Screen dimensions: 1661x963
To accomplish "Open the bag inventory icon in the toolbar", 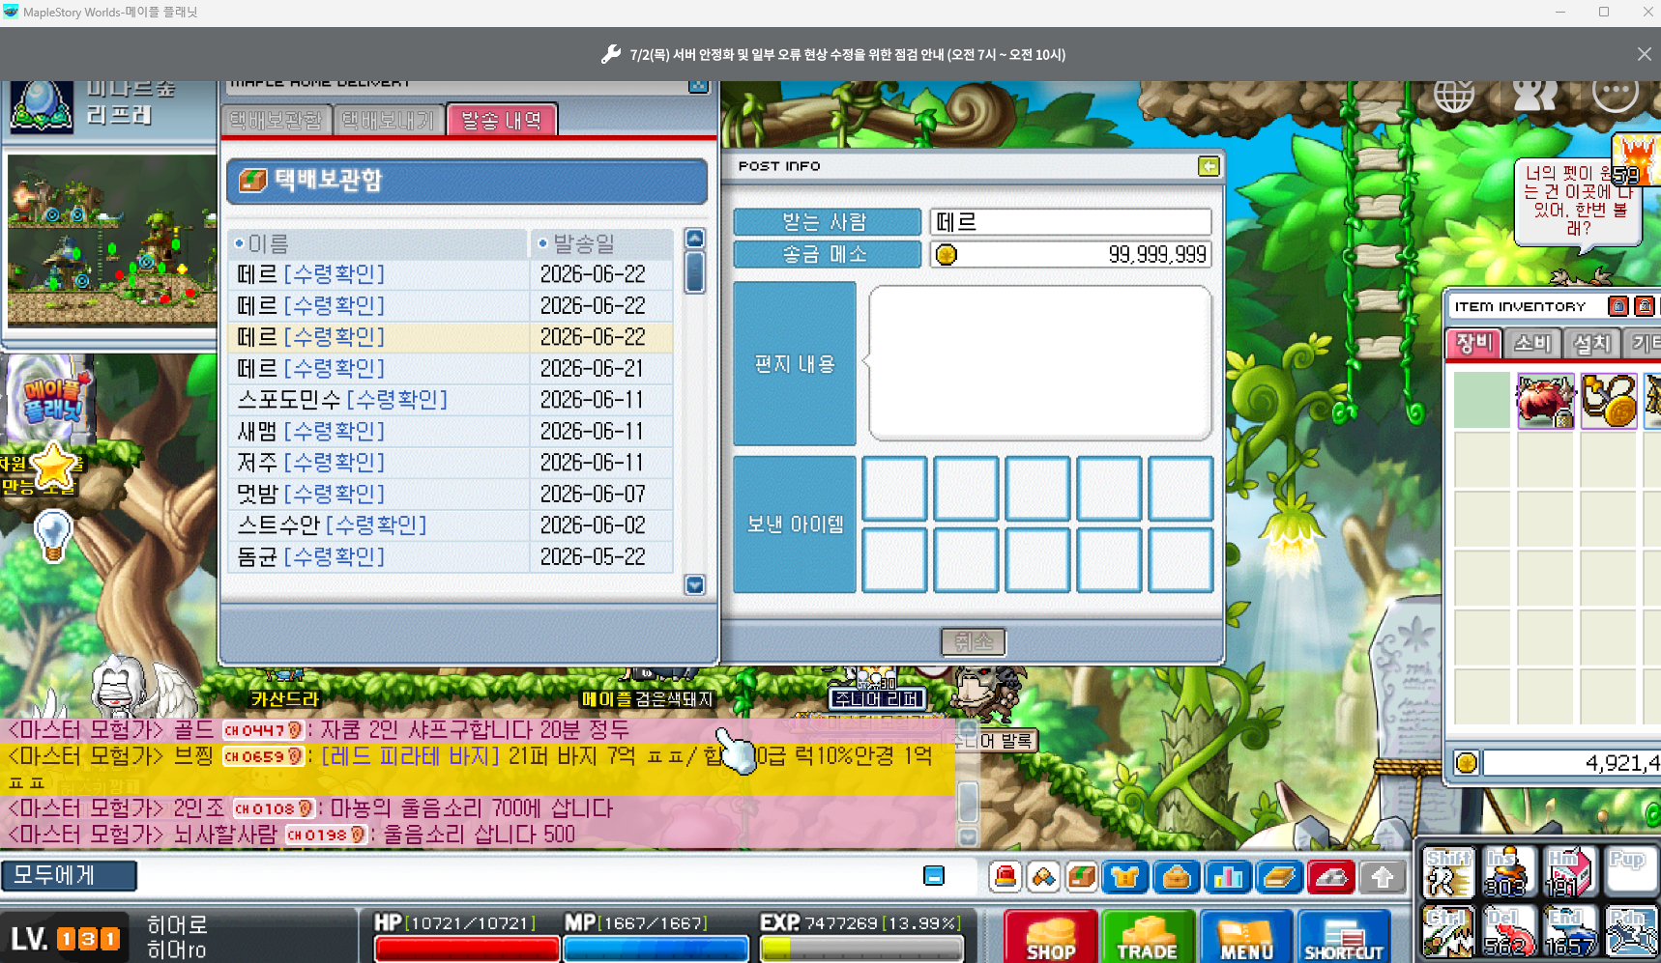I will (1176, 877).
